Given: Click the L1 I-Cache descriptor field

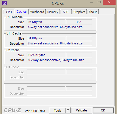Looking at the screenshot, I should (x=59, y=43).
